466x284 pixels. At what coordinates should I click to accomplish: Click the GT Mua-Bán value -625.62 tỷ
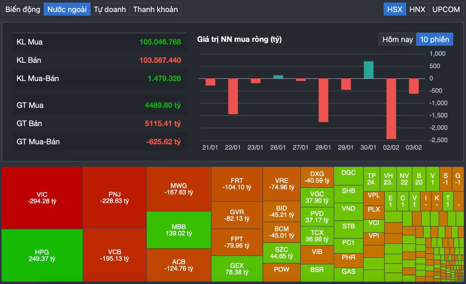(163, 142)
